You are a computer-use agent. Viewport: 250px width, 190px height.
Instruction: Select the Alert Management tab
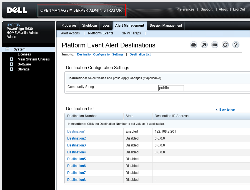tap(130, 26)
